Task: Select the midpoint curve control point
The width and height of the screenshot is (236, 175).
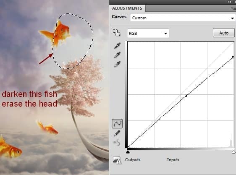Action: [x=186, y=96]
